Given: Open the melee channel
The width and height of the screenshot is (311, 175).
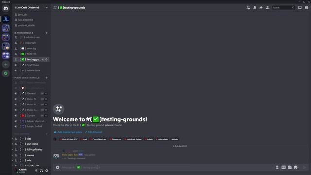Looking at the screenshot, I should pos(31,155).
